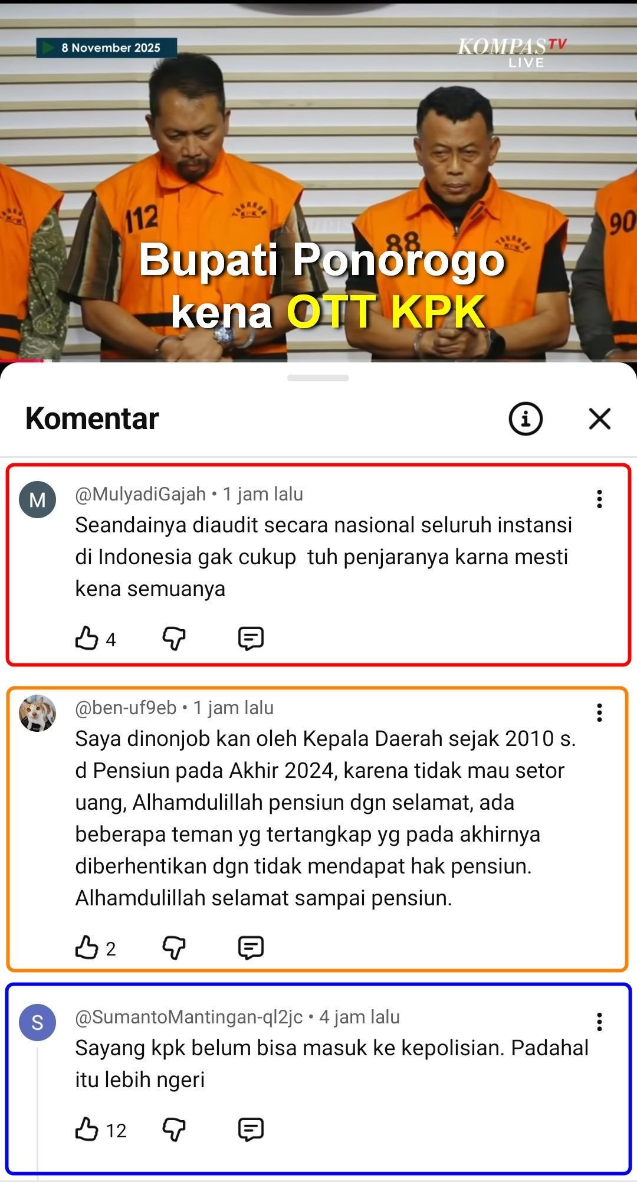The width and height of the screenshot is (637, 1191).
Task: Dislike the comment by @MulyadiGajah
Action: click(x=174, y=639)
